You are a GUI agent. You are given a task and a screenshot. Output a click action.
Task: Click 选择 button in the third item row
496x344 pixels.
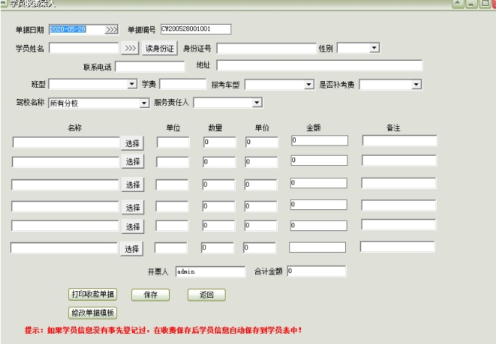(x=133, y=185)
